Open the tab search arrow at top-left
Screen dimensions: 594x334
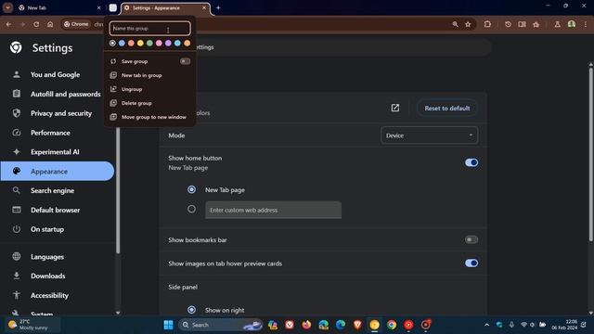[7, 7]
